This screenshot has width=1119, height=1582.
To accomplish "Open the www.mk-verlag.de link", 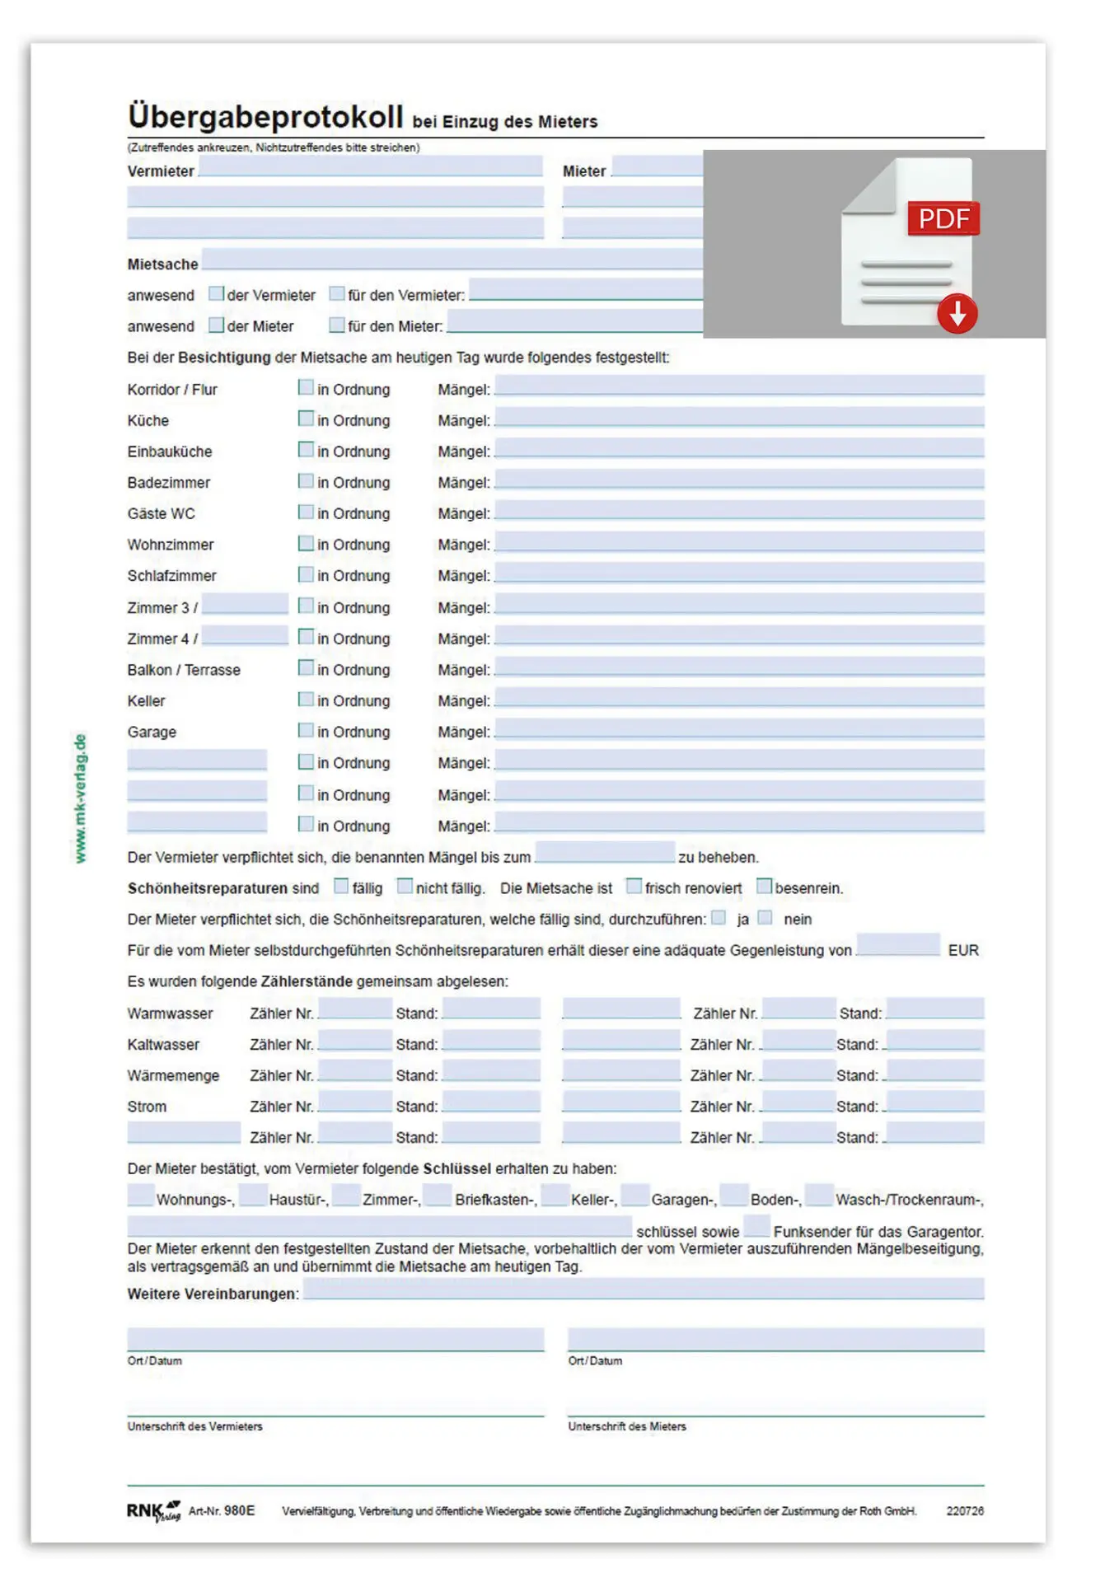I will point(80,798).
